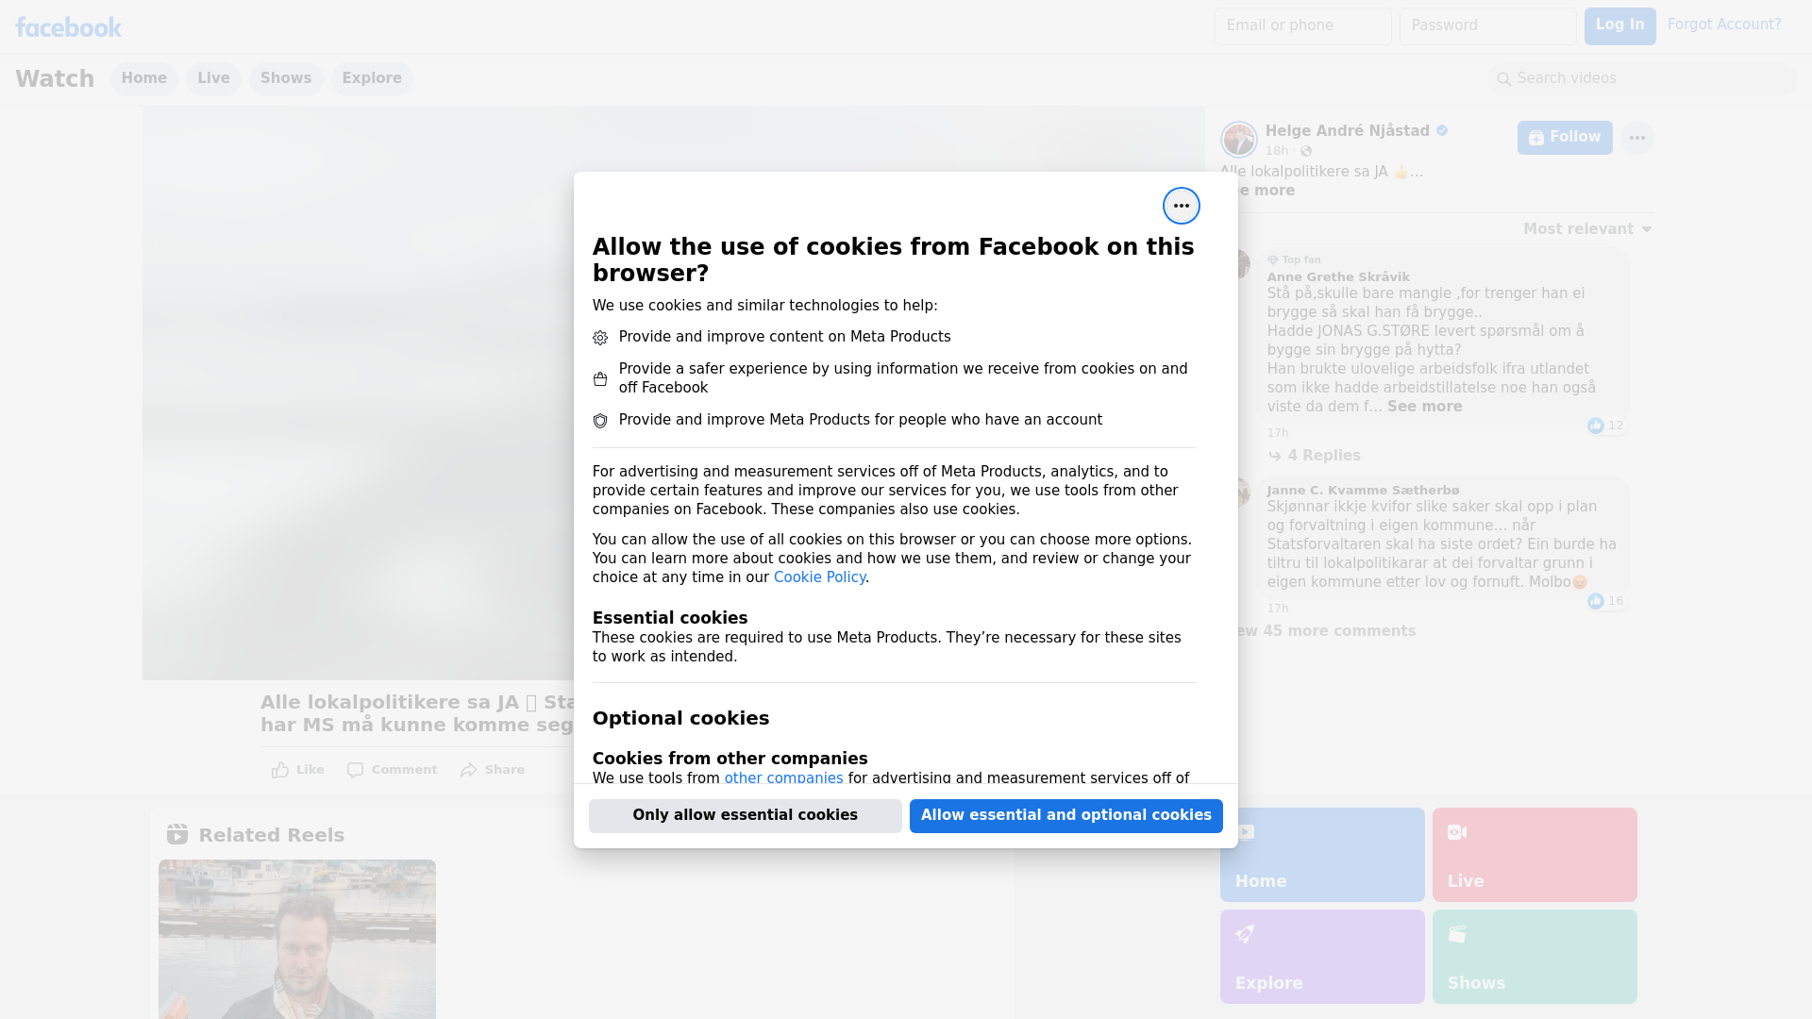Open the post options ellipsis menu
The height and width of the screenshot is (1019, 1812).
tap(1636, 138)
